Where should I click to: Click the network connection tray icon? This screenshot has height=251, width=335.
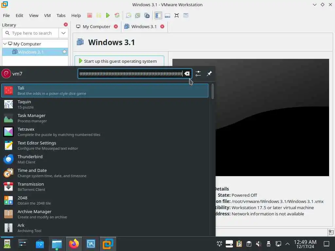(x=278, y=243)
